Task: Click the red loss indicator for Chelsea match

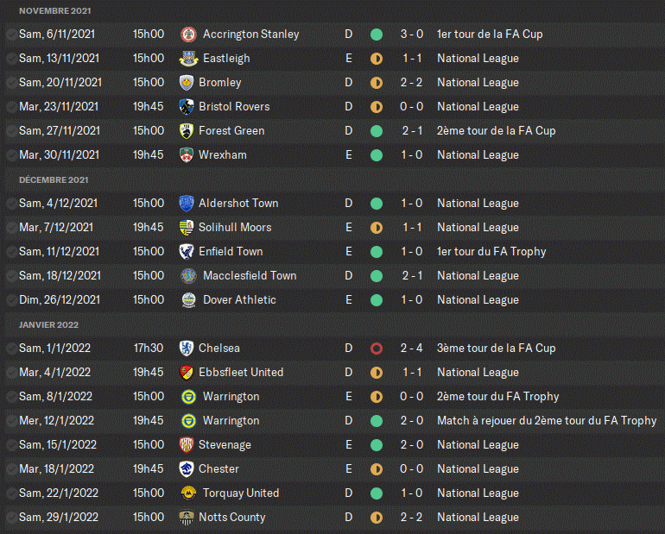Action: [376, 349]
